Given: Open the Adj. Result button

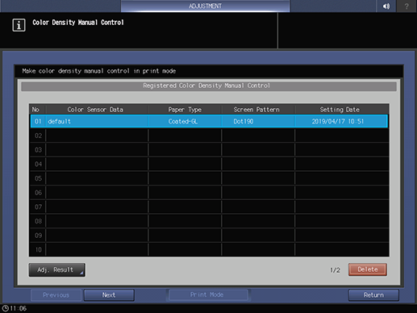Looking at the screenshot, I should tap(57, 269).
